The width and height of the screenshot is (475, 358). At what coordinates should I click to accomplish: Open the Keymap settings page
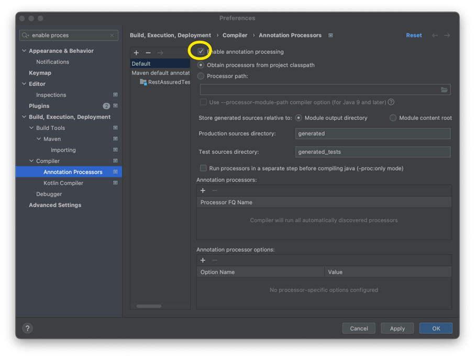pos(40,73)
